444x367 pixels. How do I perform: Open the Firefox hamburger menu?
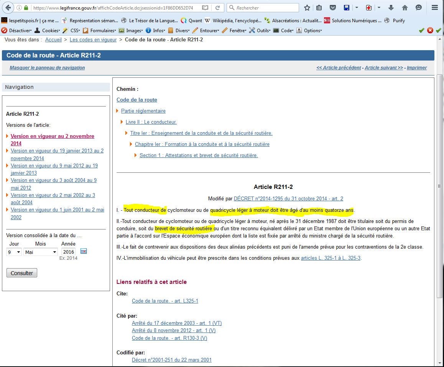pos(434,8)
